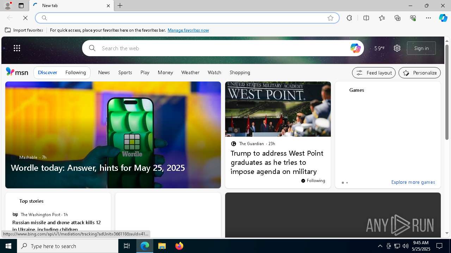Launch Firefox from the taskbar
The width and height of the screenshot is (451, 253).
[179, 246]
